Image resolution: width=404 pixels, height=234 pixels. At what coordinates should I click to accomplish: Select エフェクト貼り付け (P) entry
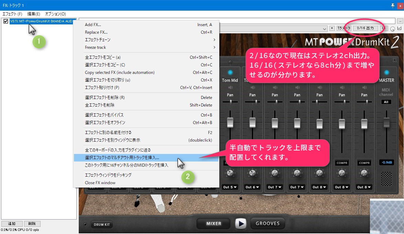click(x=146, y=88)
